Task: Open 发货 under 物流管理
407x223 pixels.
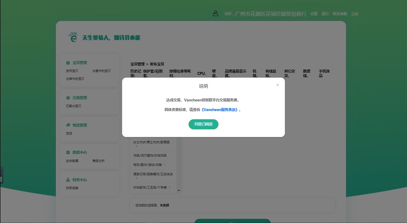Action: pos(69,133)
